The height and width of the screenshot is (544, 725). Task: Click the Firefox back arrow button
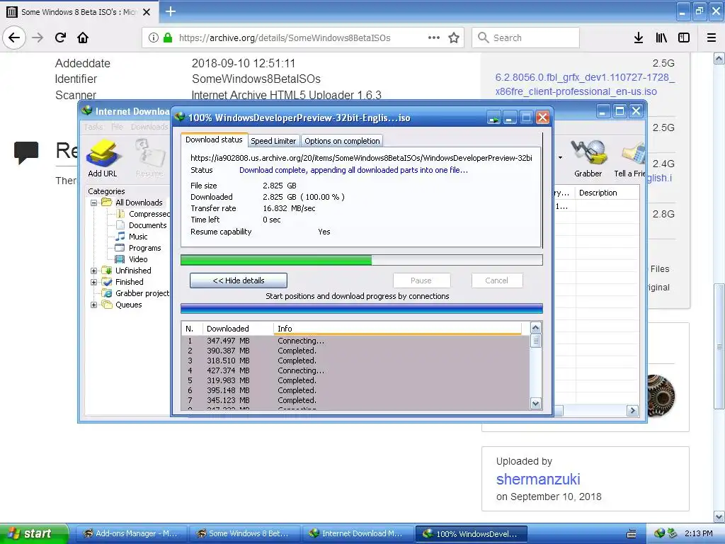coord(14,38)
